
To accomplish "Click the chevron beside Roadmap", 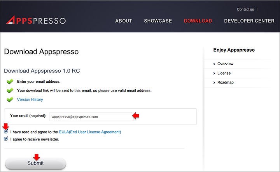I will 214,83.
